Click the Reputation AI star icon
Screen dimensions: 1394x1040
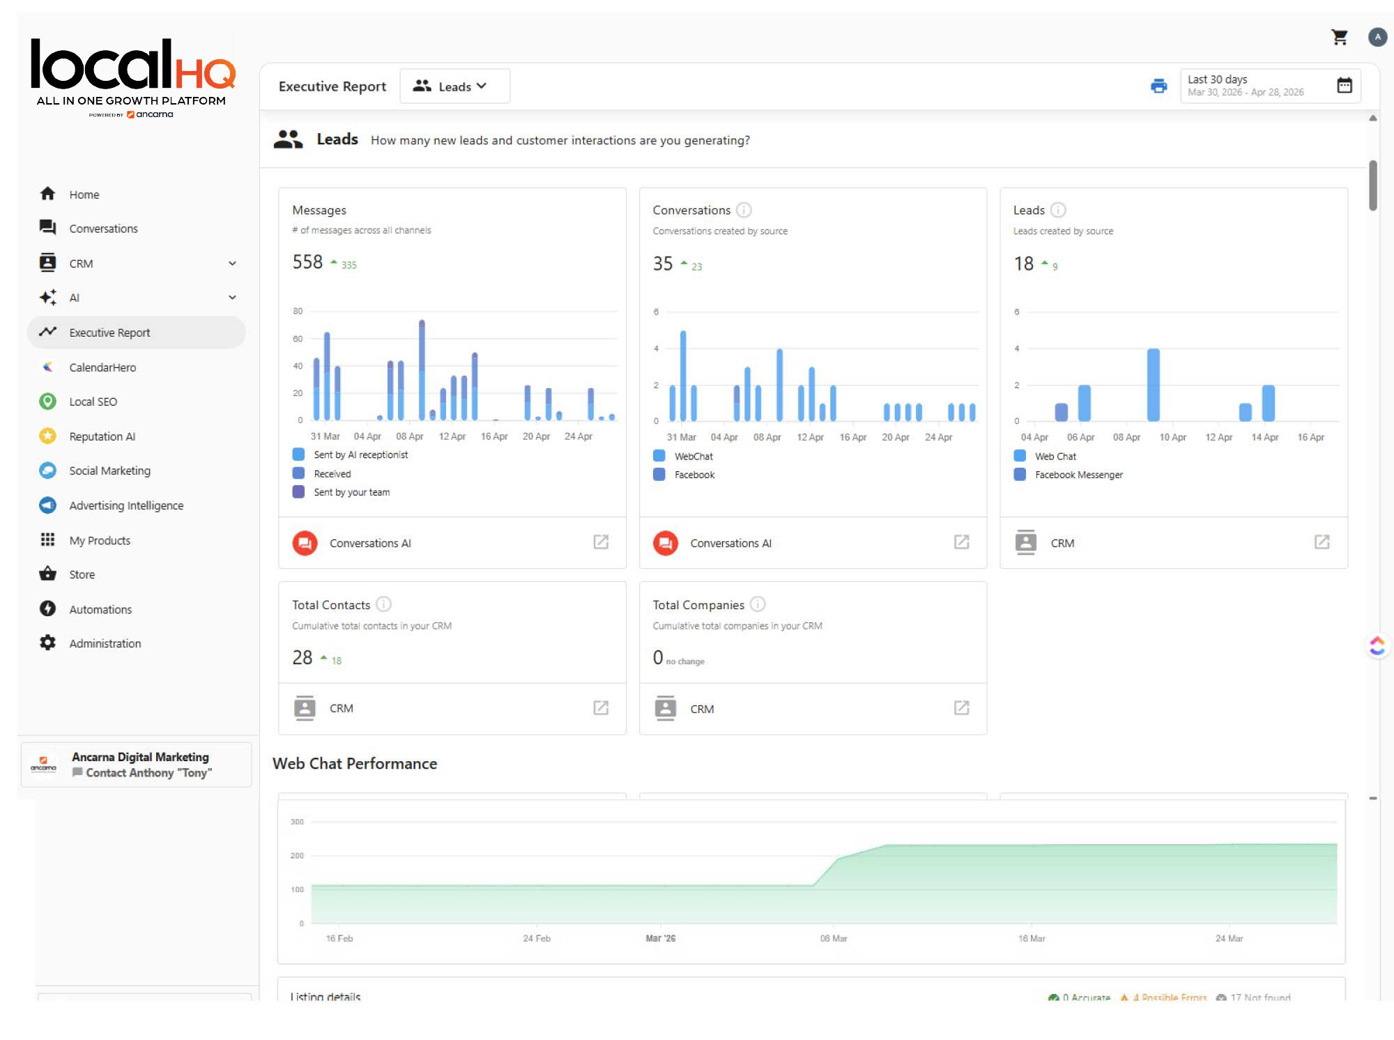47,436
